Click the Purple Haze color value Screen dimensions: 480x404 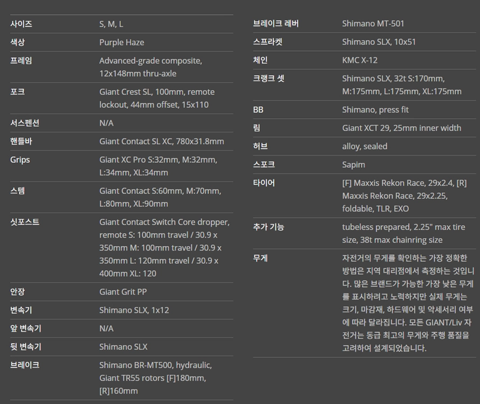coord(121,43)
